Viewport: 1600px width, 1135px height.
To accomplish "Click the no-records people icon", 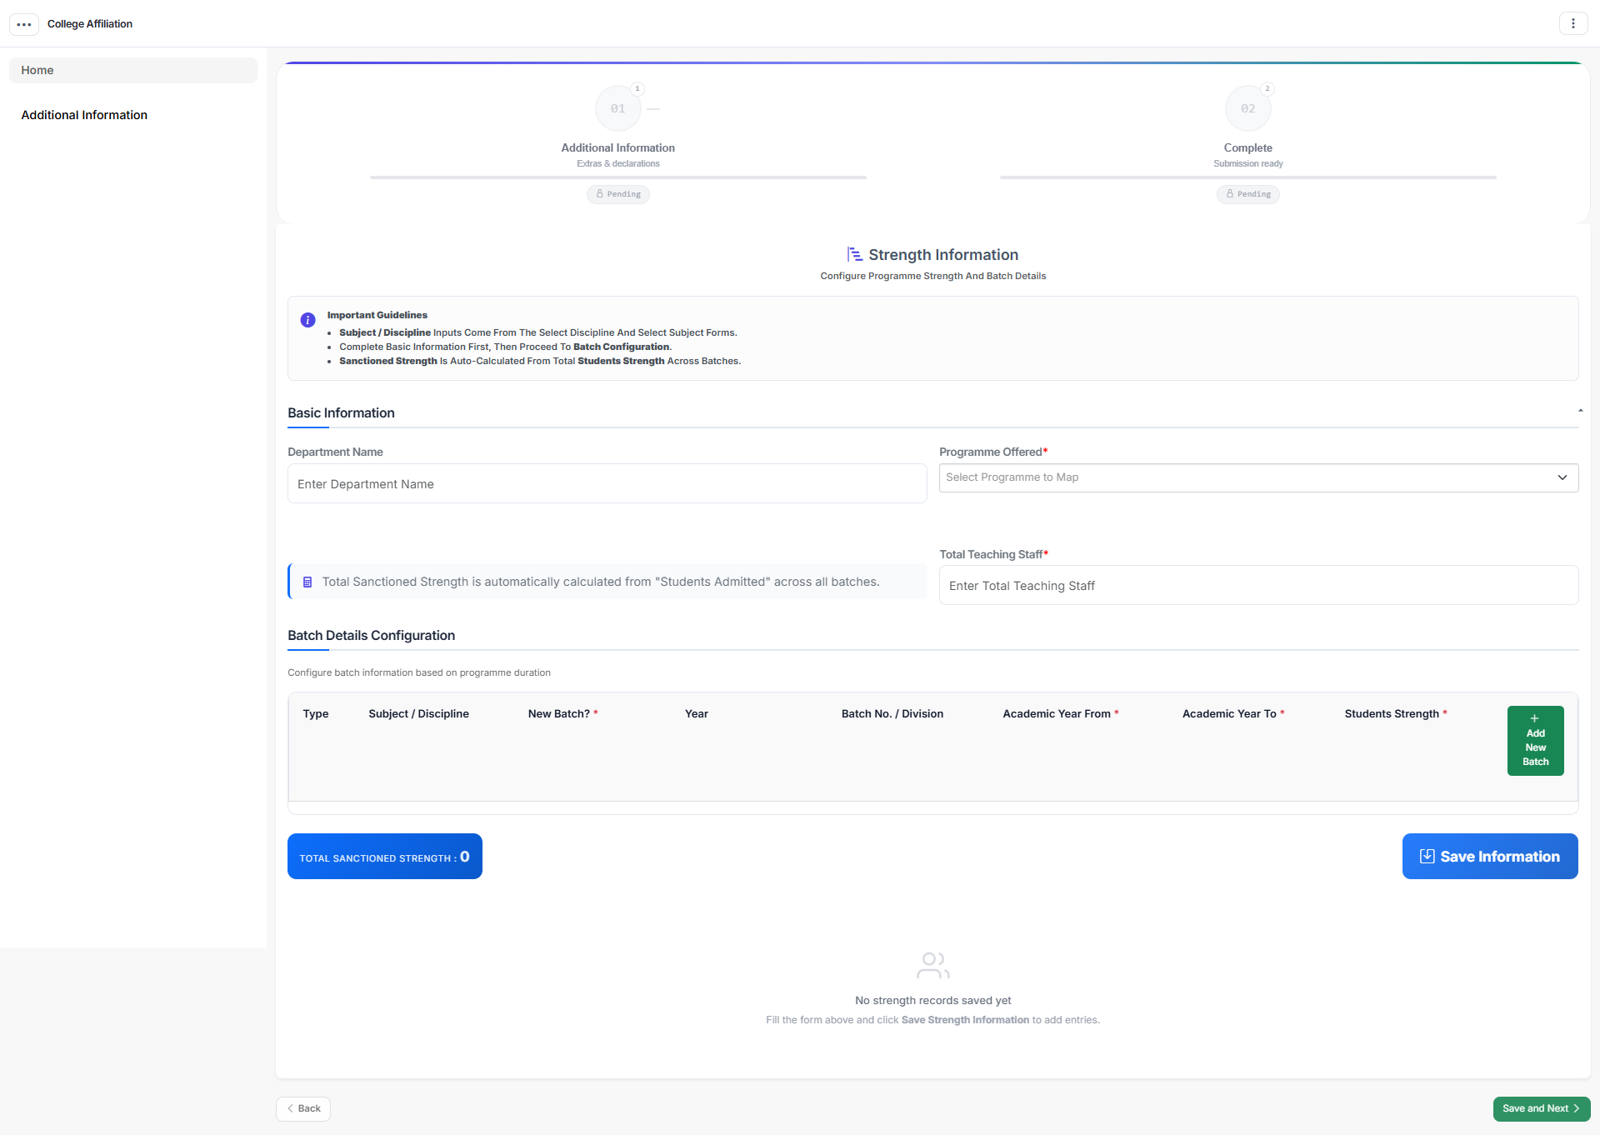I will tap(932, 965).
